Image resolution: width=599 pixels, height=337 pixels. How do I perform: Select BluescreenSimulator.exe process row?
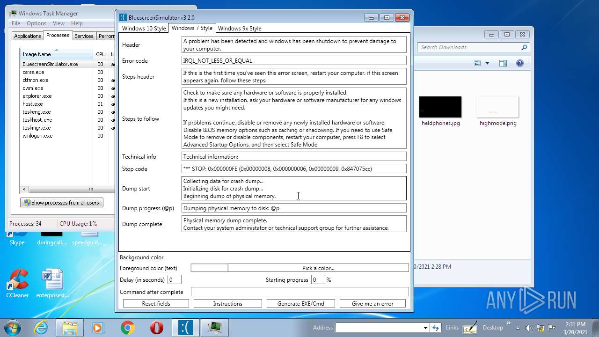point(67,64)
